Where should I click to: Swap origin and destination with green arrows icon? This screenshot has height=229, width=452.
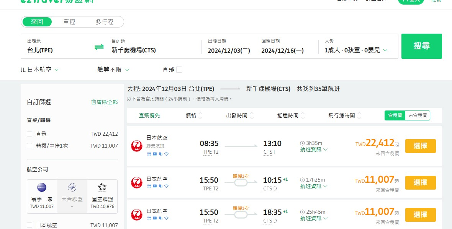click(99, 47)
